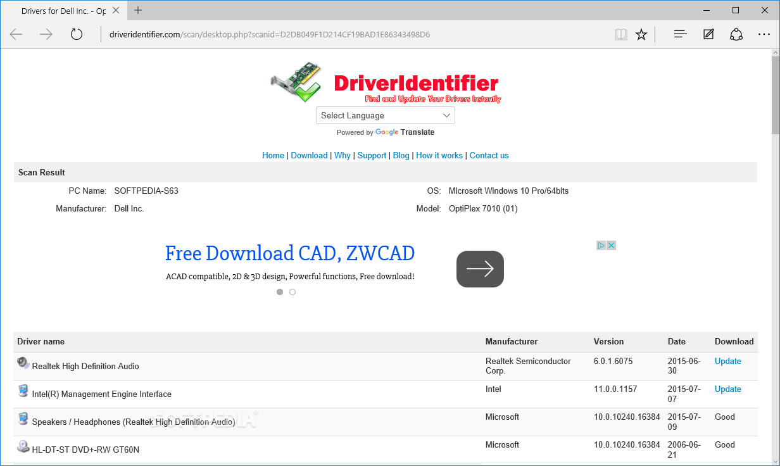
Task: Click Good status for DVD+-RW drive
Action: 725,444
